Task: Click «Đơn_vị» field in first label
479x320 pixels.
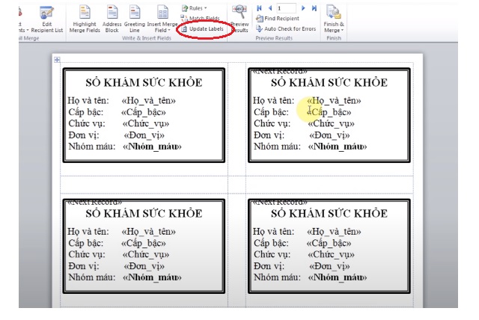Action: point(144,135)
